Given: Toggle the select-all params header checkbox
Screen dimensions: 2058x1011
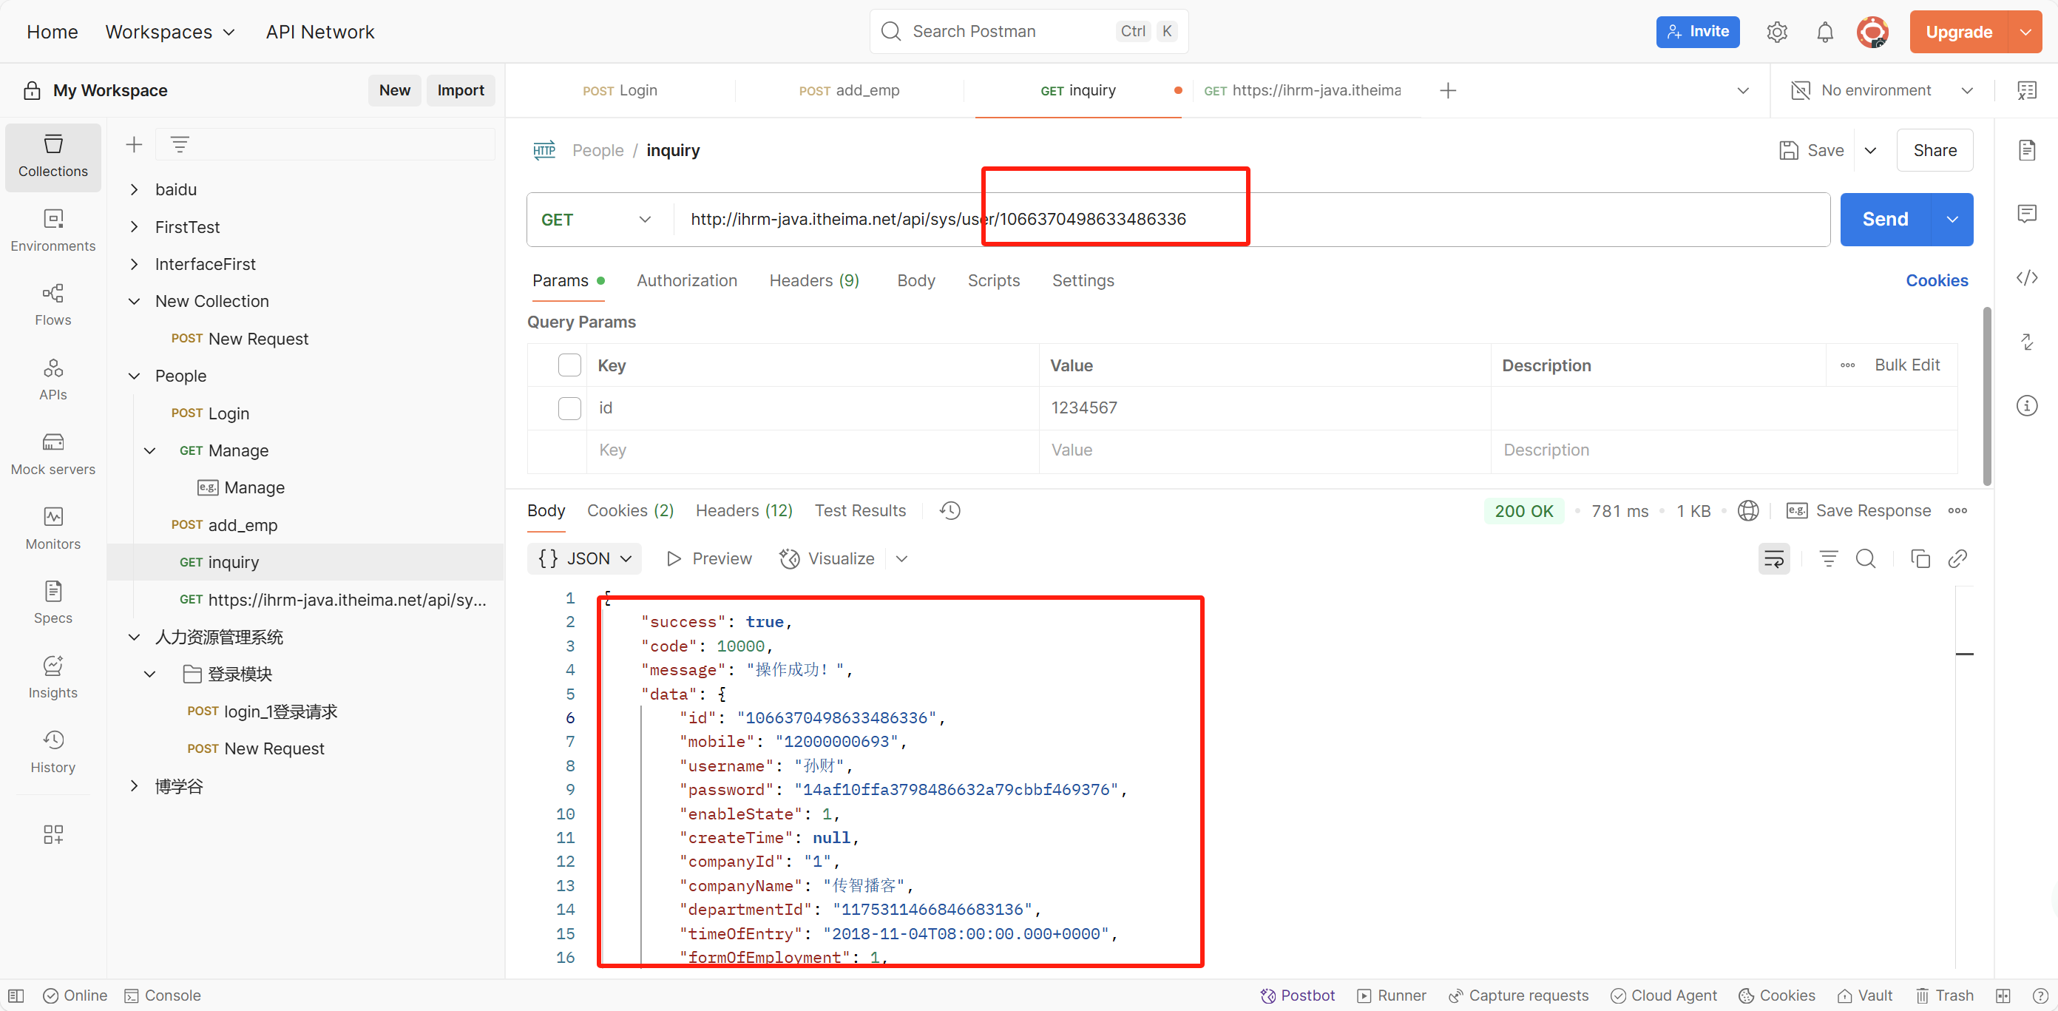Looking at the screenshot, I should click(x=569, y=365).
